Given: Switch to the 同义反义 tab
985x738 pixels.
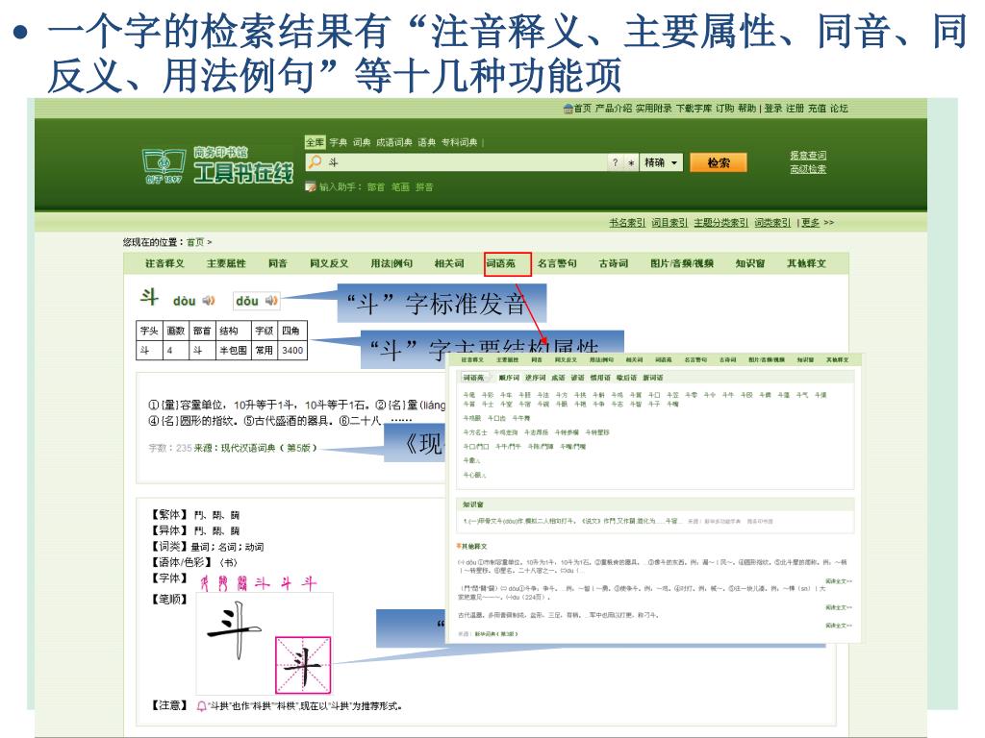Looking at the screenshot, I should (329, 263).
